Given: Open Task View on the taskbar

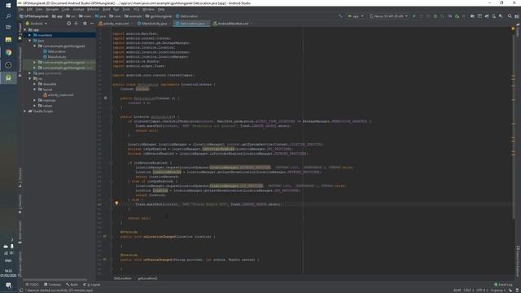Looking at the screenshot, I should 8,27.
